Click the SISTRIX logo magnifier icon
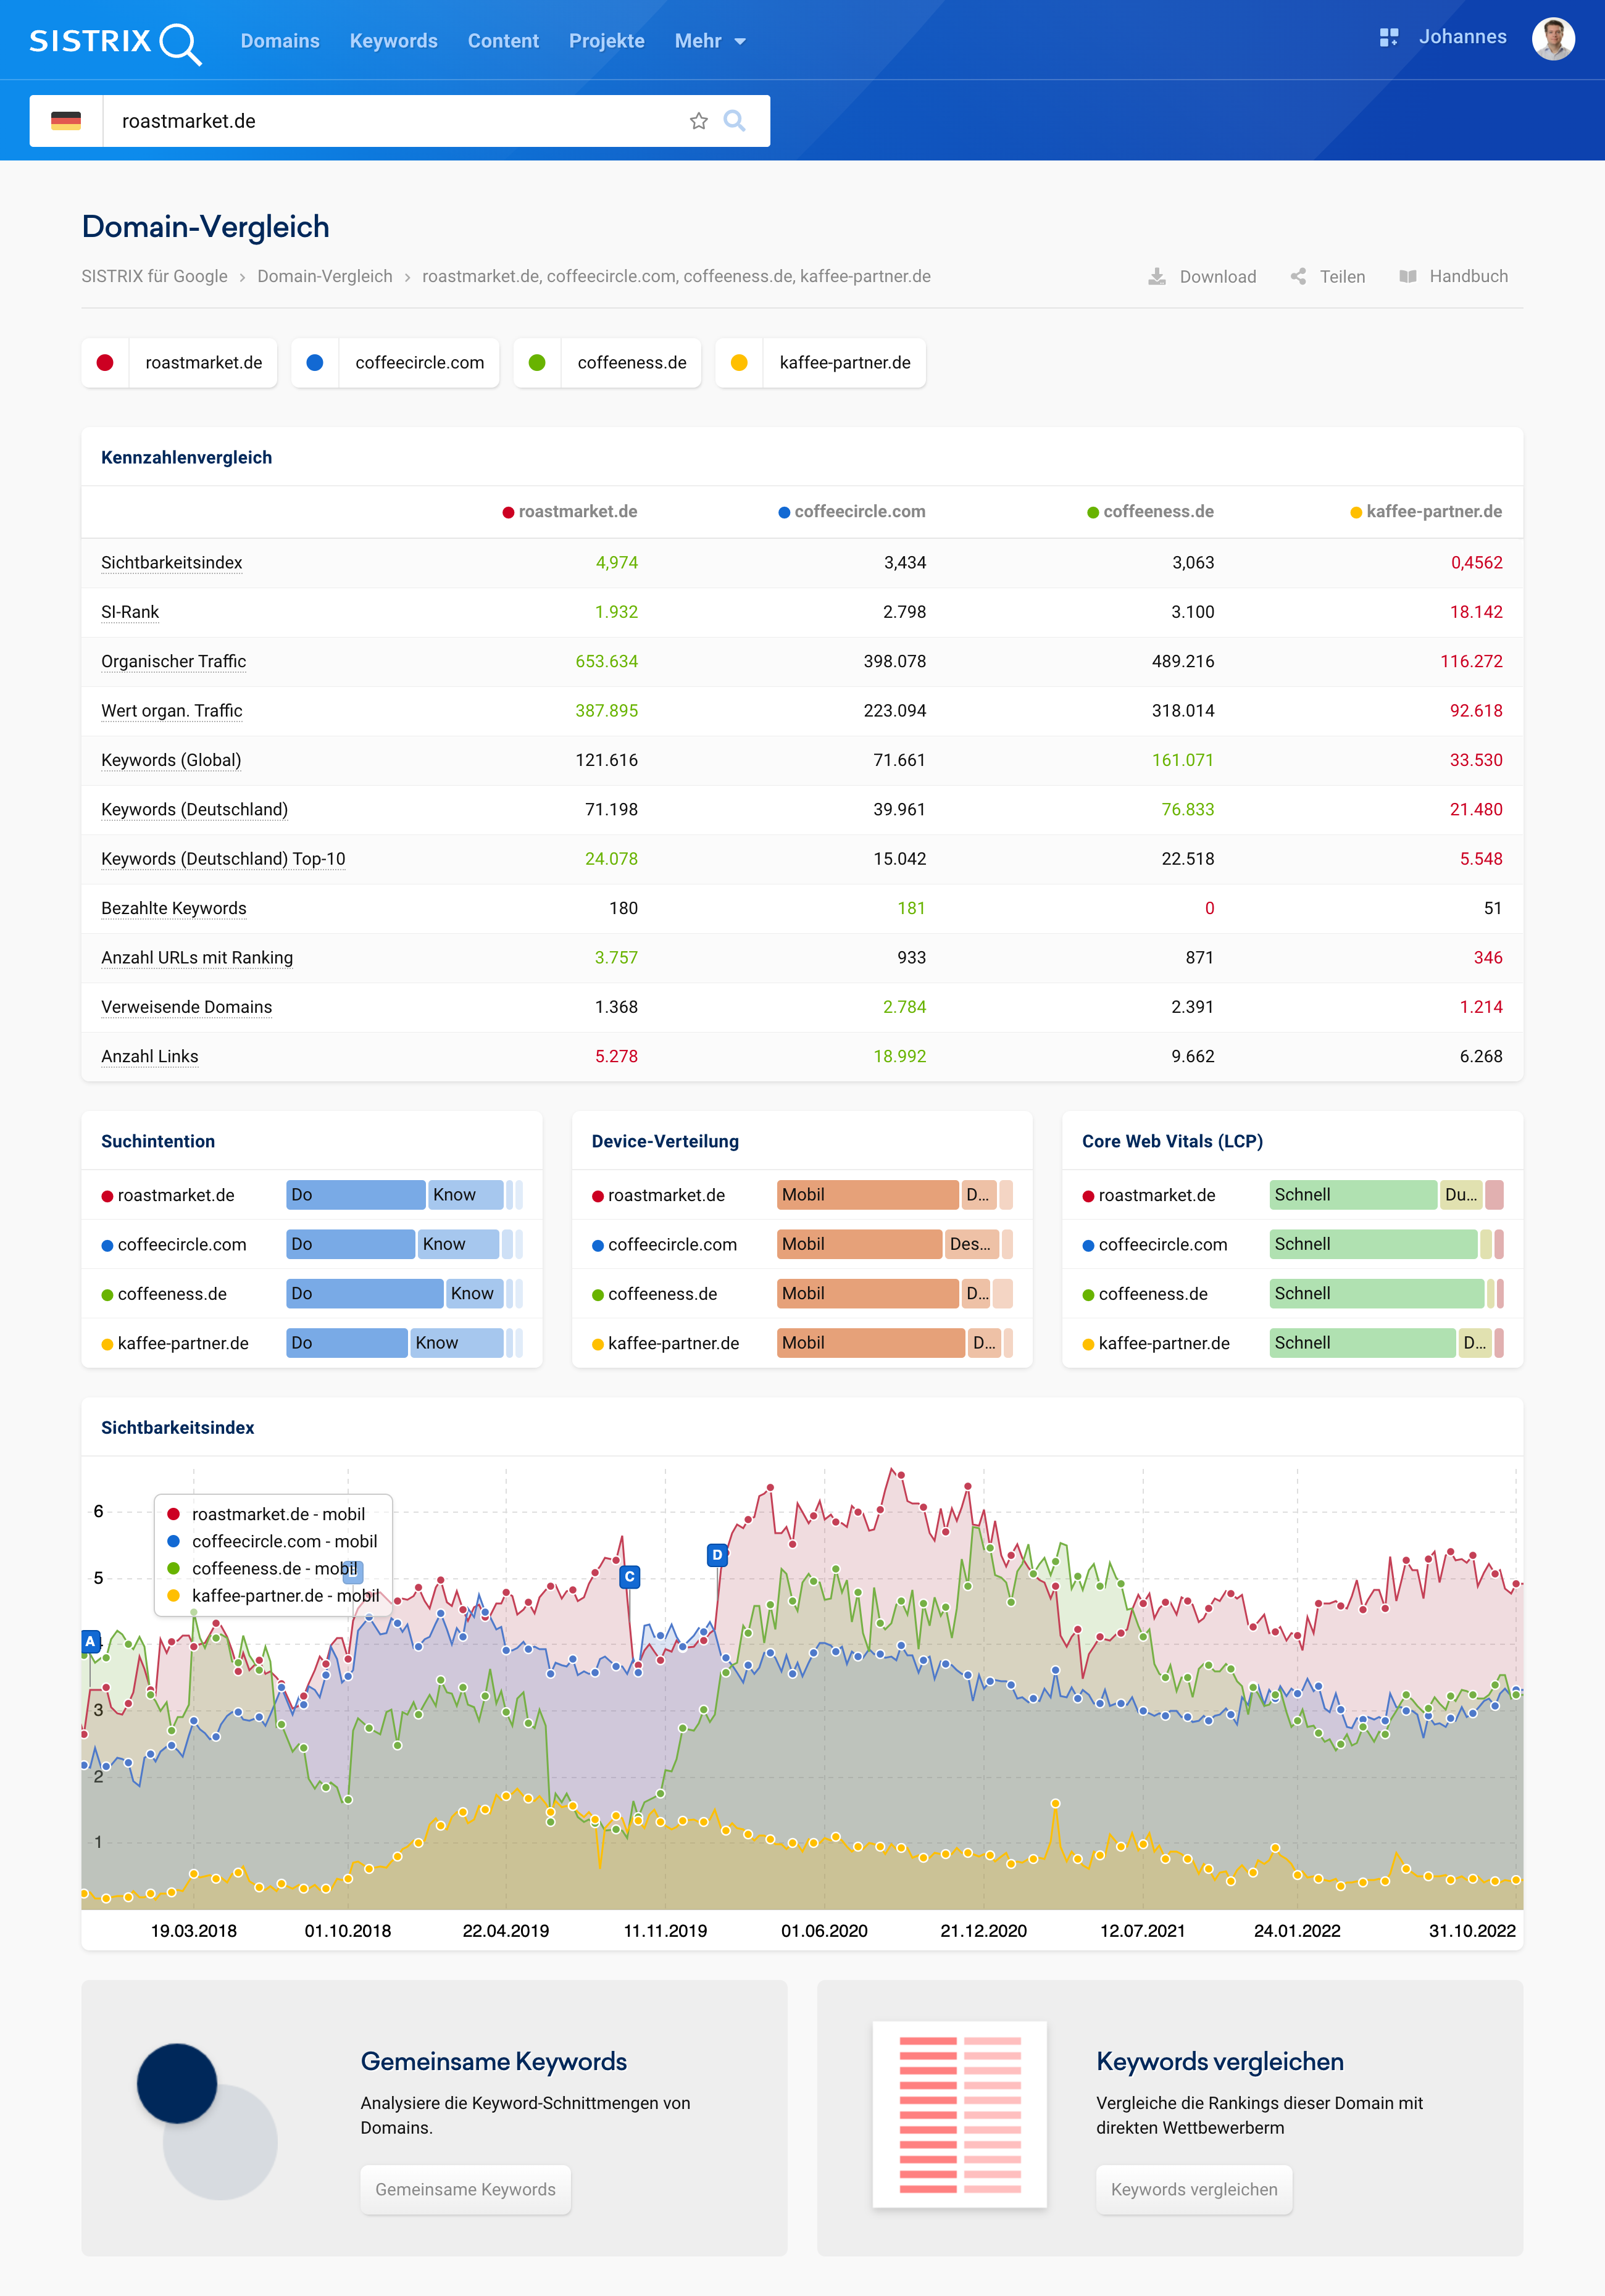The width and height of the screenshot is (1605, 2296). pyautogui.click(x=180, y=43)
